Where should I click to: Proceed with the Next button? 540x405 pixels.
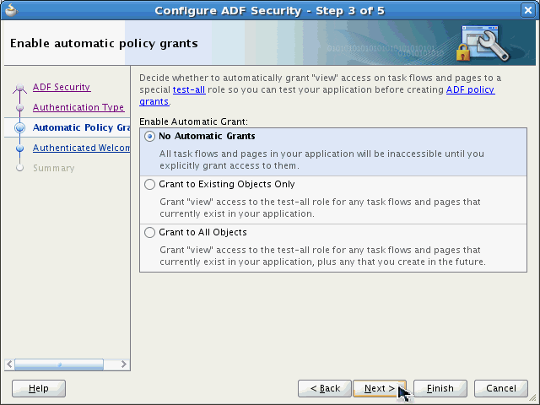tap(380, 388)
